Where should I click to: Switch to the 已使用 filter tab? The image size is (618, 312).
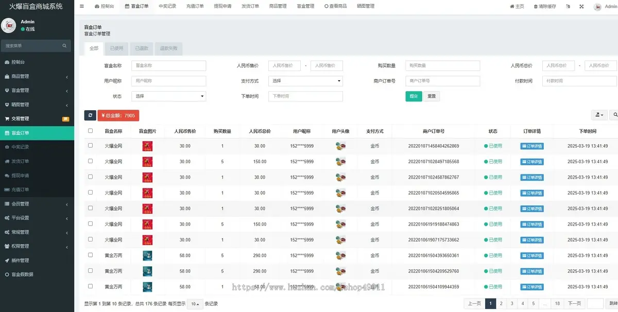[x=116, y=48]
